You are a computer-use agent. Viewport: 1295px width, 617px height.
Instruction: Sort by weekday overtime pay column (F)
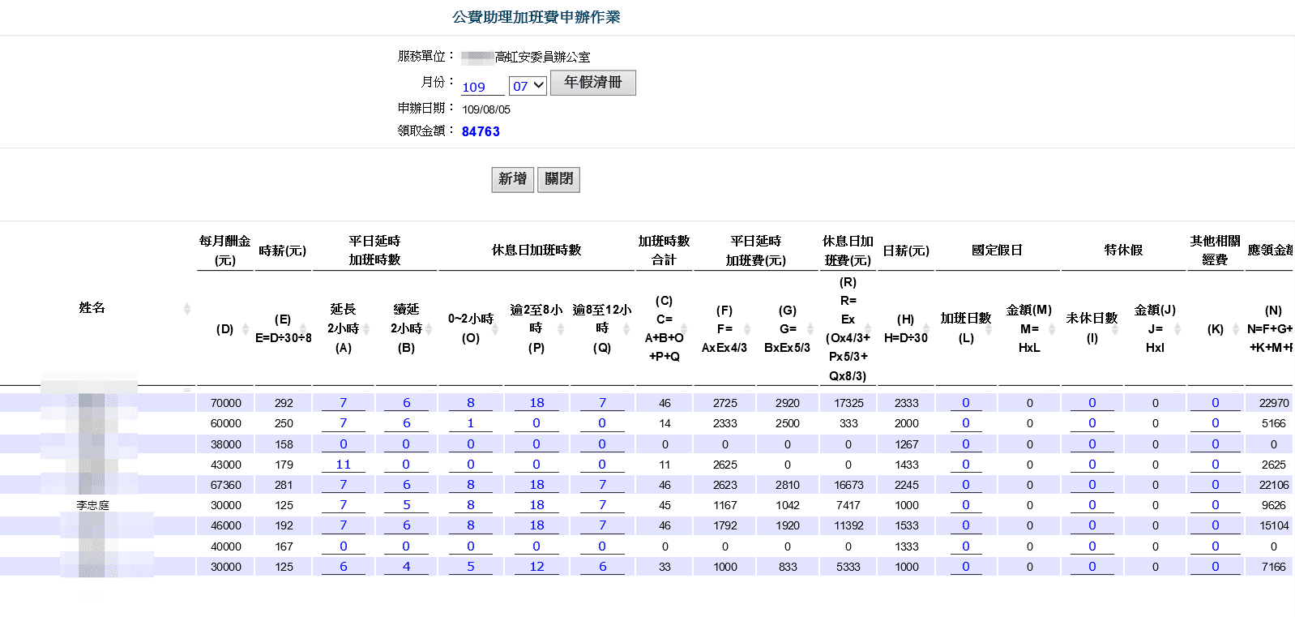pos(747,328)
